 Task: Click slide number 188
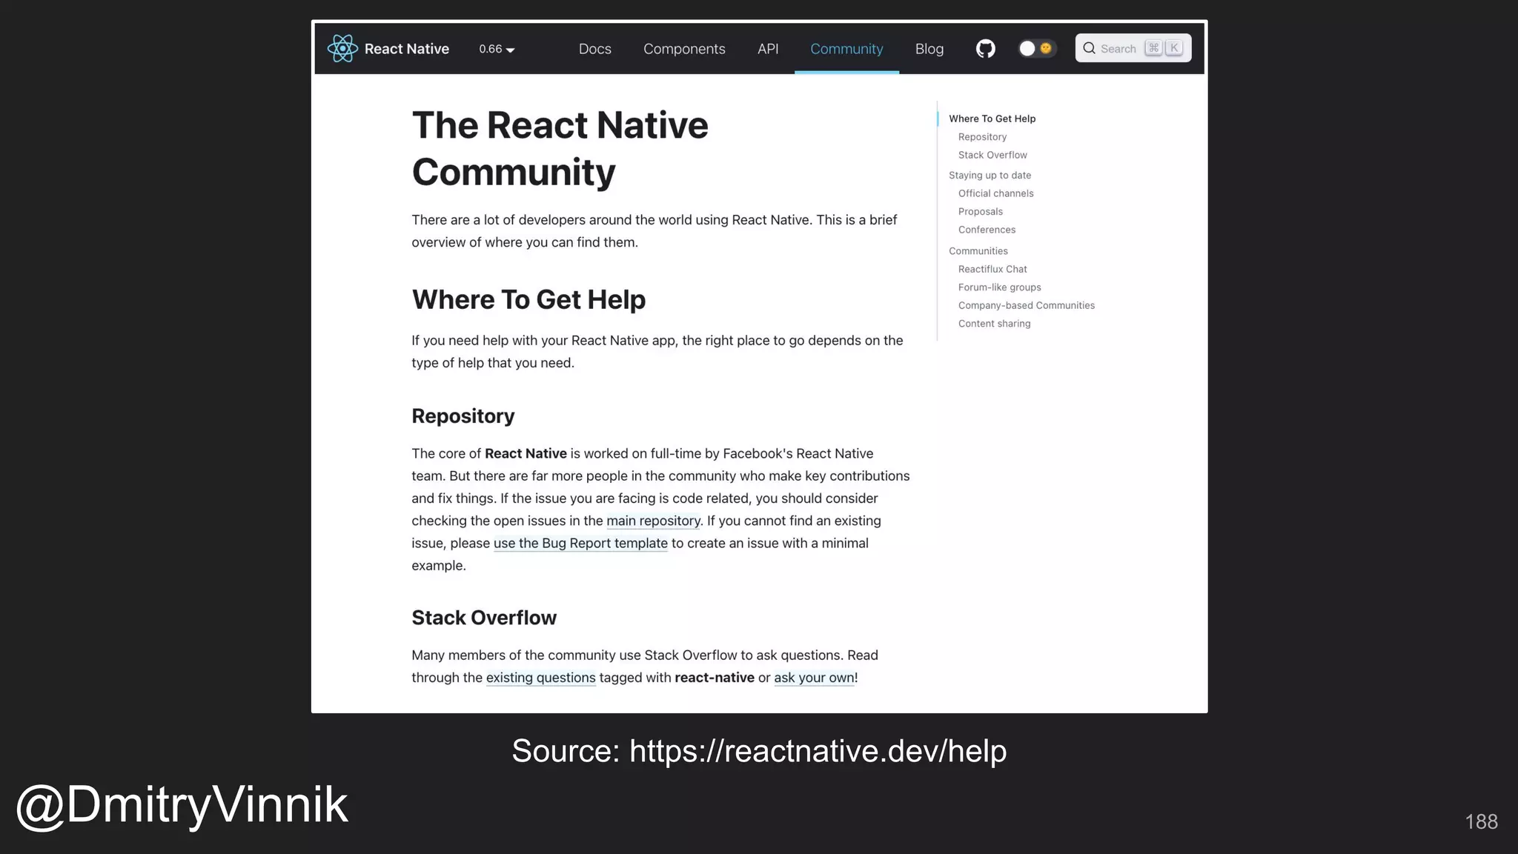pyautogui.click(x=1481, y=821)
